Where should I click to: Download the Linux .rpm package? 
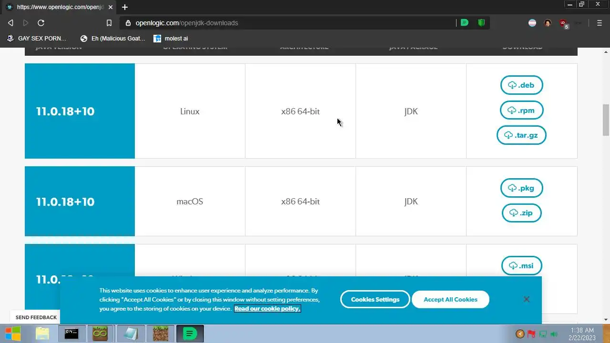coord(521,110)
